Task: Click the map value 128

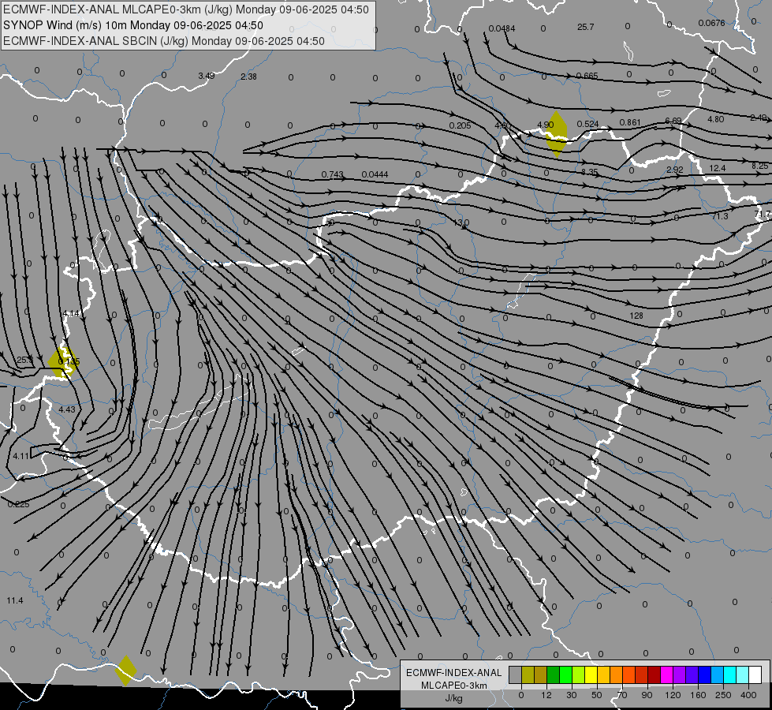Action: coord(636,316)
